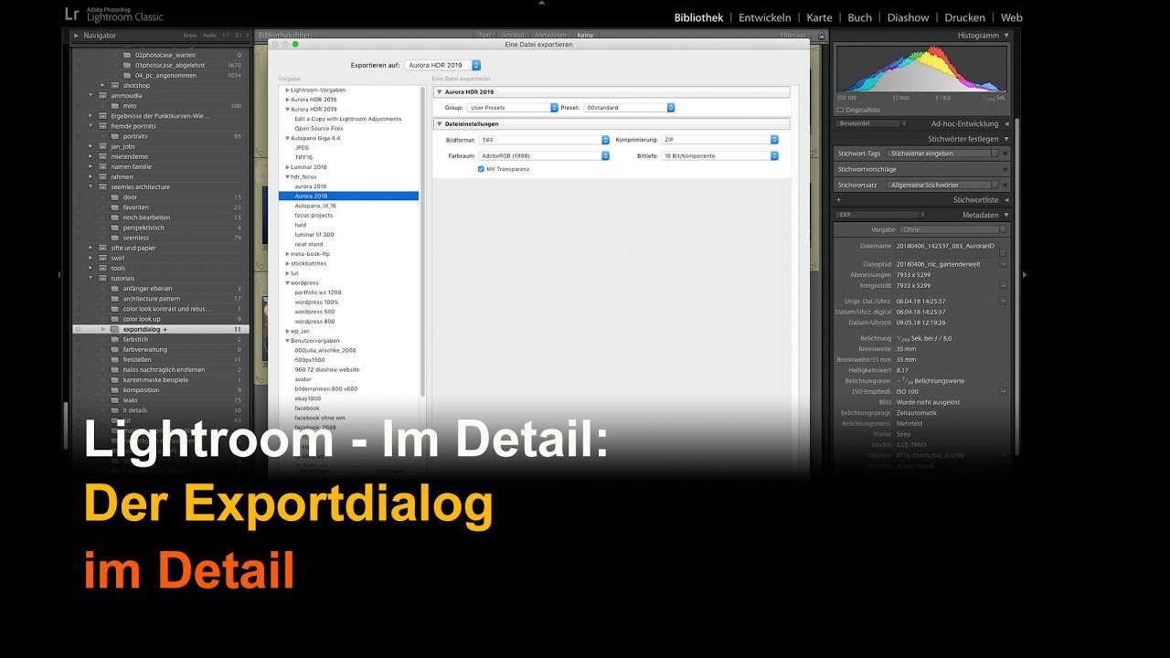Open the Exportieren auf dropdown
Viewport: 1170px width, 658px height.
[x=442, y=66]
